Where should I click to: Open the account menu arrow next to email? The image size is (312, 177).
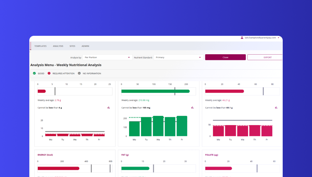[x=278, y=38]
